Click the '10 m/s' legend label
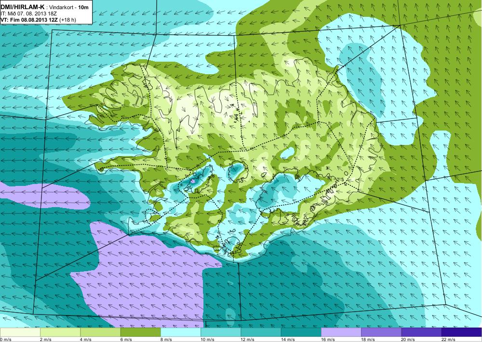The height and width of the screenshot is (342, 482). click(x=207, y=340)
